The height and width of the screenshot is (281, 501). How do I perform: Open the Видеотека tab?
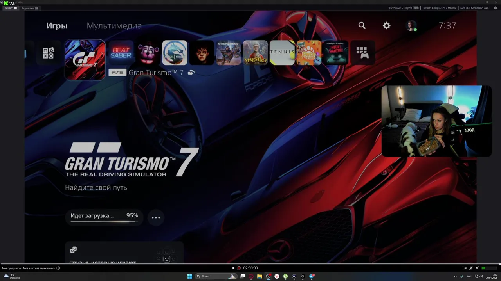(30, 8)
